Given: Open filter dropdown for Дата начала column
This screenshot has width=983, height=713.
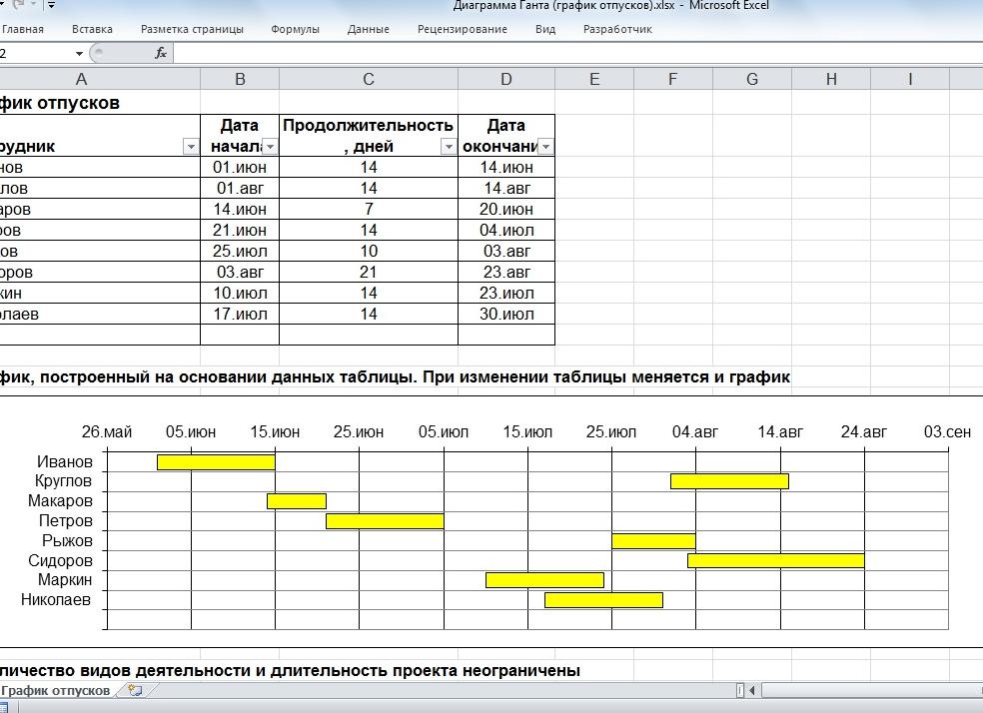Looking at the screenshot, I should pyautogui.click(x=270, y=147).
